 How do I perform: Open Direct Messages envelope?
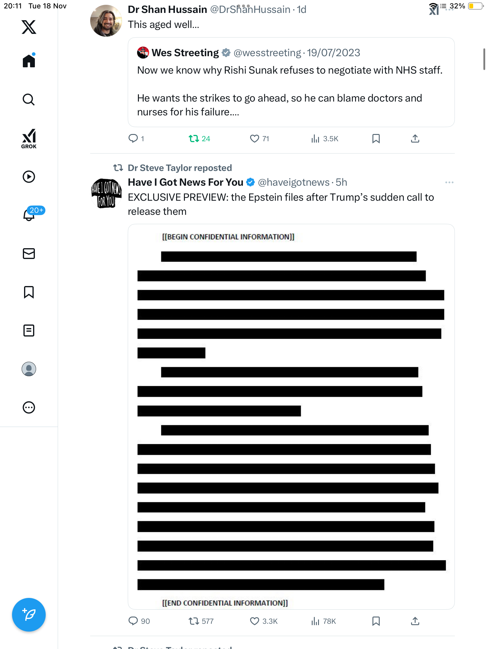click(x=29, y=254)
